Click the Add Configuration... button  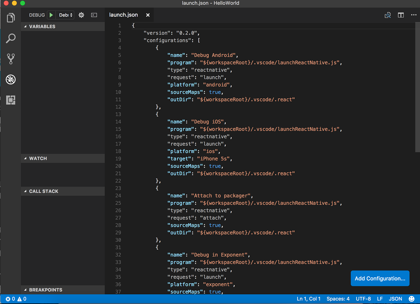pyautogui.click(x=380, y=278)
